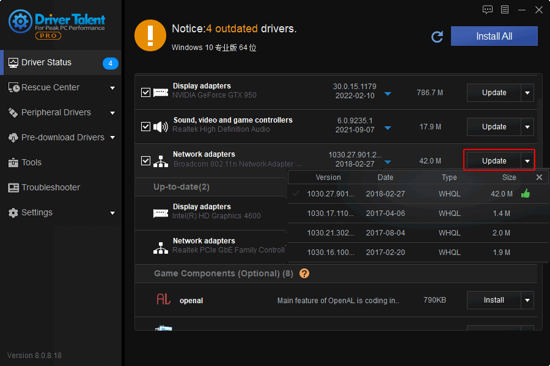The width and height of the screenshot is (550, 366).
Task: Open Driver Status in the sidebar
Action: click(x=61, y=63)
